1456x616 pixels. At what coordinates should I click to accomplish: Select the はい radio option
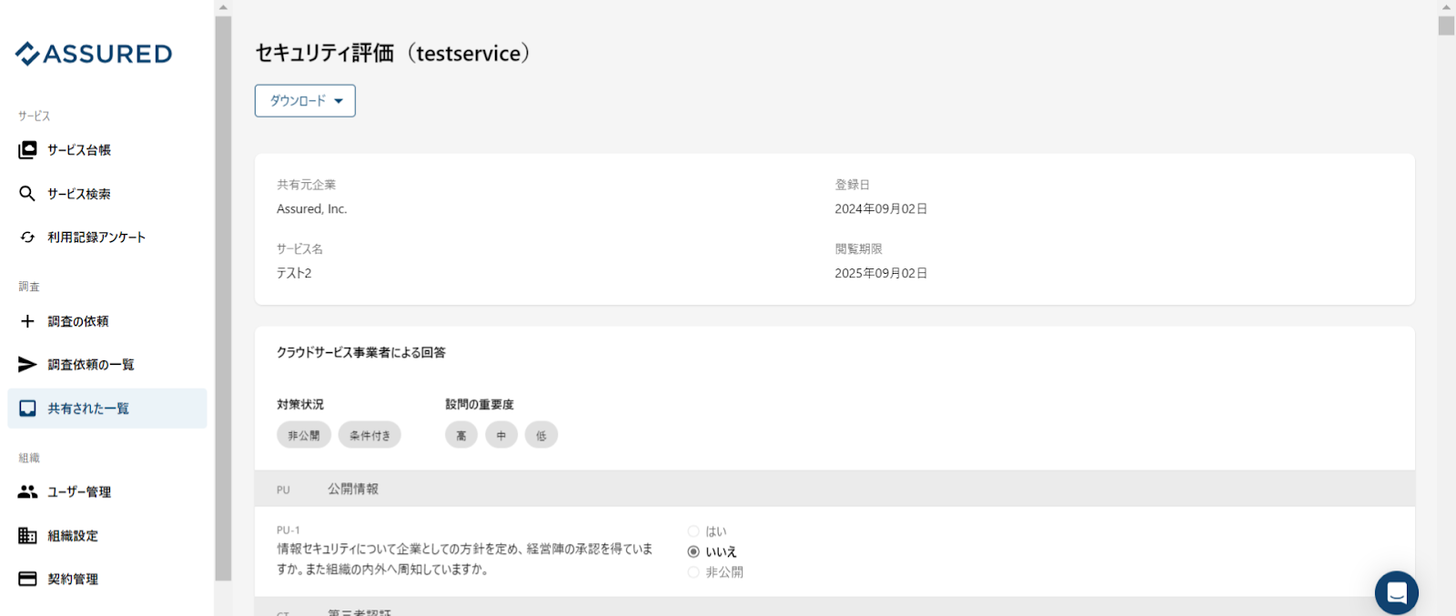(693, 531)
